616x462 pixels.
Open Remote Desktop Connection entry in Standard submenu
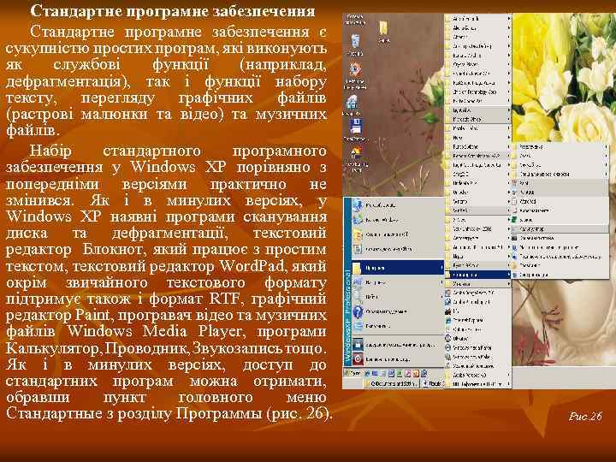(560, 257)
